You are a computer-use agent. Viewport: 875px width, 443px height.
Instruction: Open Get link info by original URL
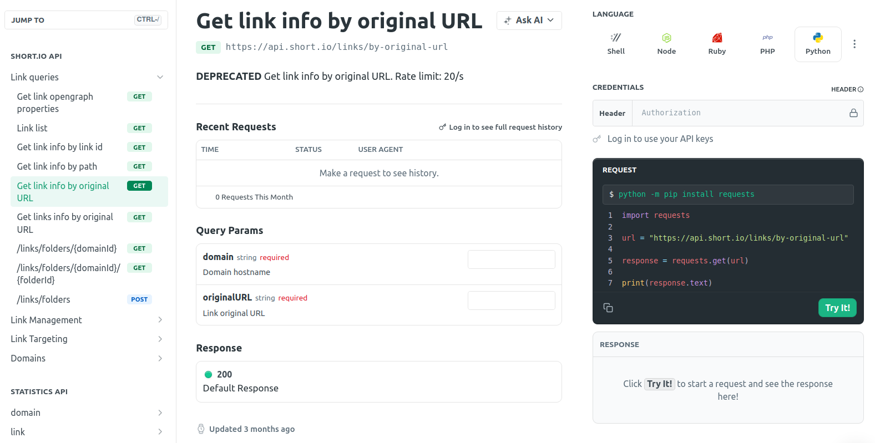tap(89, 192)
